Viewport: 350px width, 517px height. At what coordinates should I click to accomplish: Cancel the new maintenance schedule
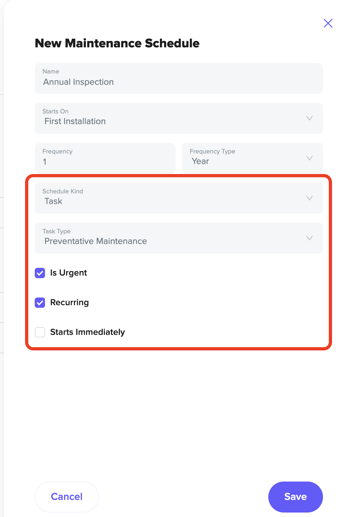(x=66, y=497)
